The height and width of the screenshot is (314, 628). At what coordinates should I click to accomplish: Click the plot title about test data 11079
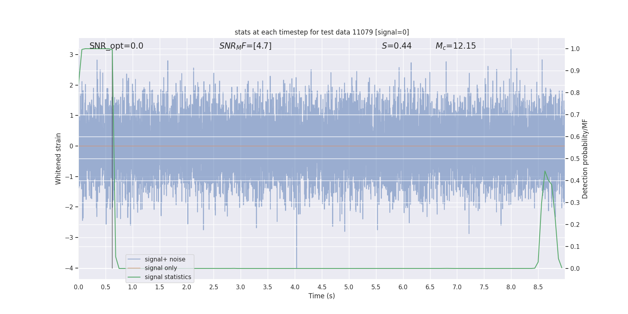(x=321, y=32)
